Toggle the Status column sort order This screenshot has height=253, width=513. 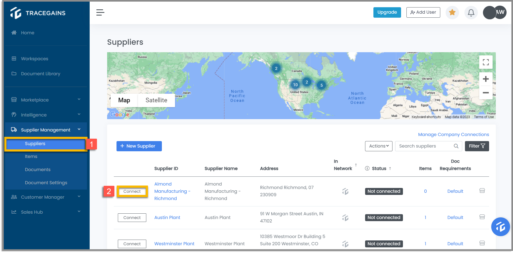[390, 168]
